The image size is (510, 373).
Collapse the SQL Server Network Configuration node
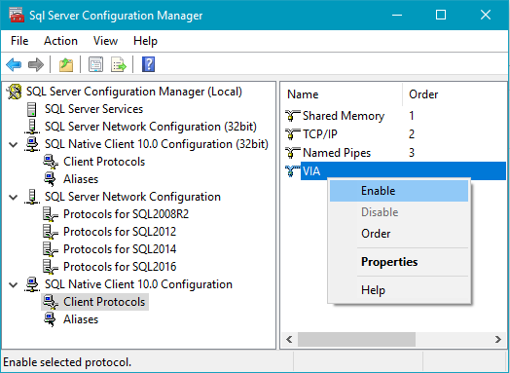(14, 197)
